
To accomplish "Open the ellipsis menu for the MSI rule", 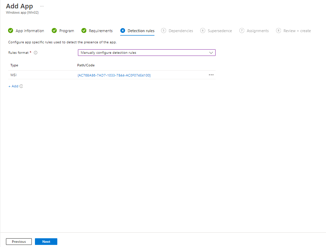I will pos(211,75).
